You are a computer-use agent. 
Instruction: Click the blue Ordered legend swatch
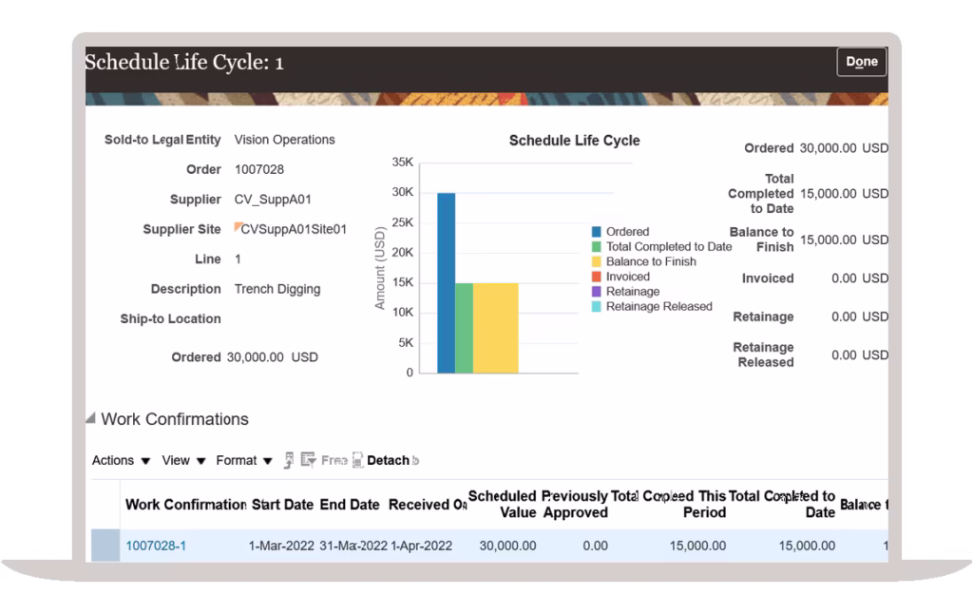point(597,232)
